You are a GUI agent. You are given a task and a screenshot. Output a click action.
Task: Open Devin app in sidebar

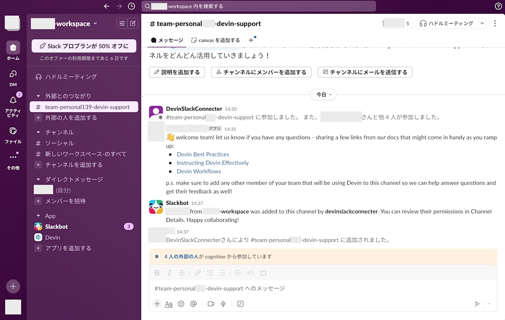84,237
